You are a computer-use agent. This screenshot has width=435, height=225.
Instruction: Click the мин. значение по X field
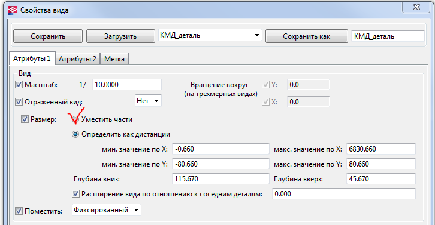[x=220, y=149]
